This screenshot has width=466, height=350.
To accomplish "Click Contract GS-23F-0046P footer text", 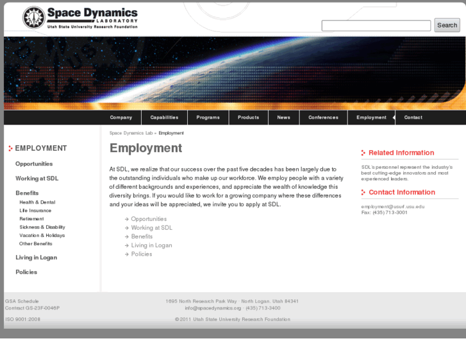I will pyautogui.click(x=32, y=308).
